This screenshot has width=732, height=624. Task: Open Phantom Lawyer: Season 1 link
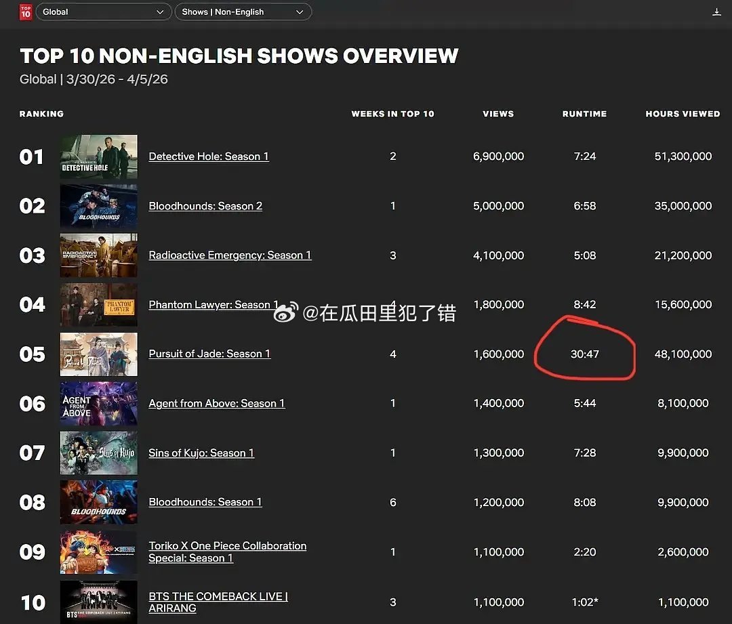tap(213, 305)
